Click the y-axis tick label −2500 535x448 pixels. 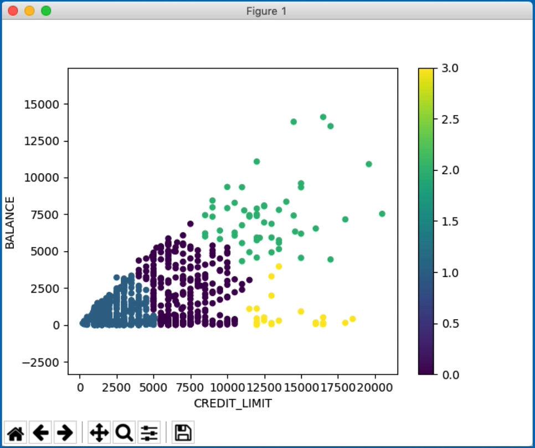point(40,362)
